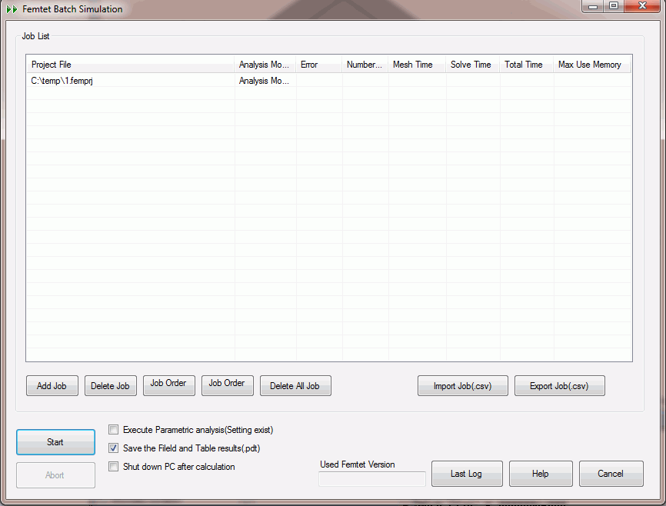Image resolution: width=666 pixels, height=506 pixels.
Task: Open Import Job(.csv) dialog
Action: 462,386
